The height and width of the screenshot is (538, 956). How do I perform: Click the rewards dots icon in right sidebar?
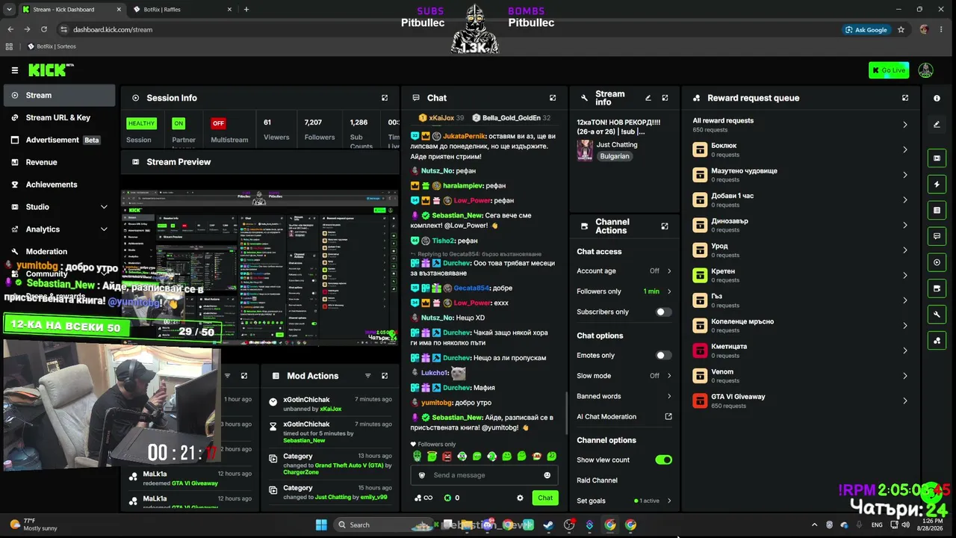[937, 341]
